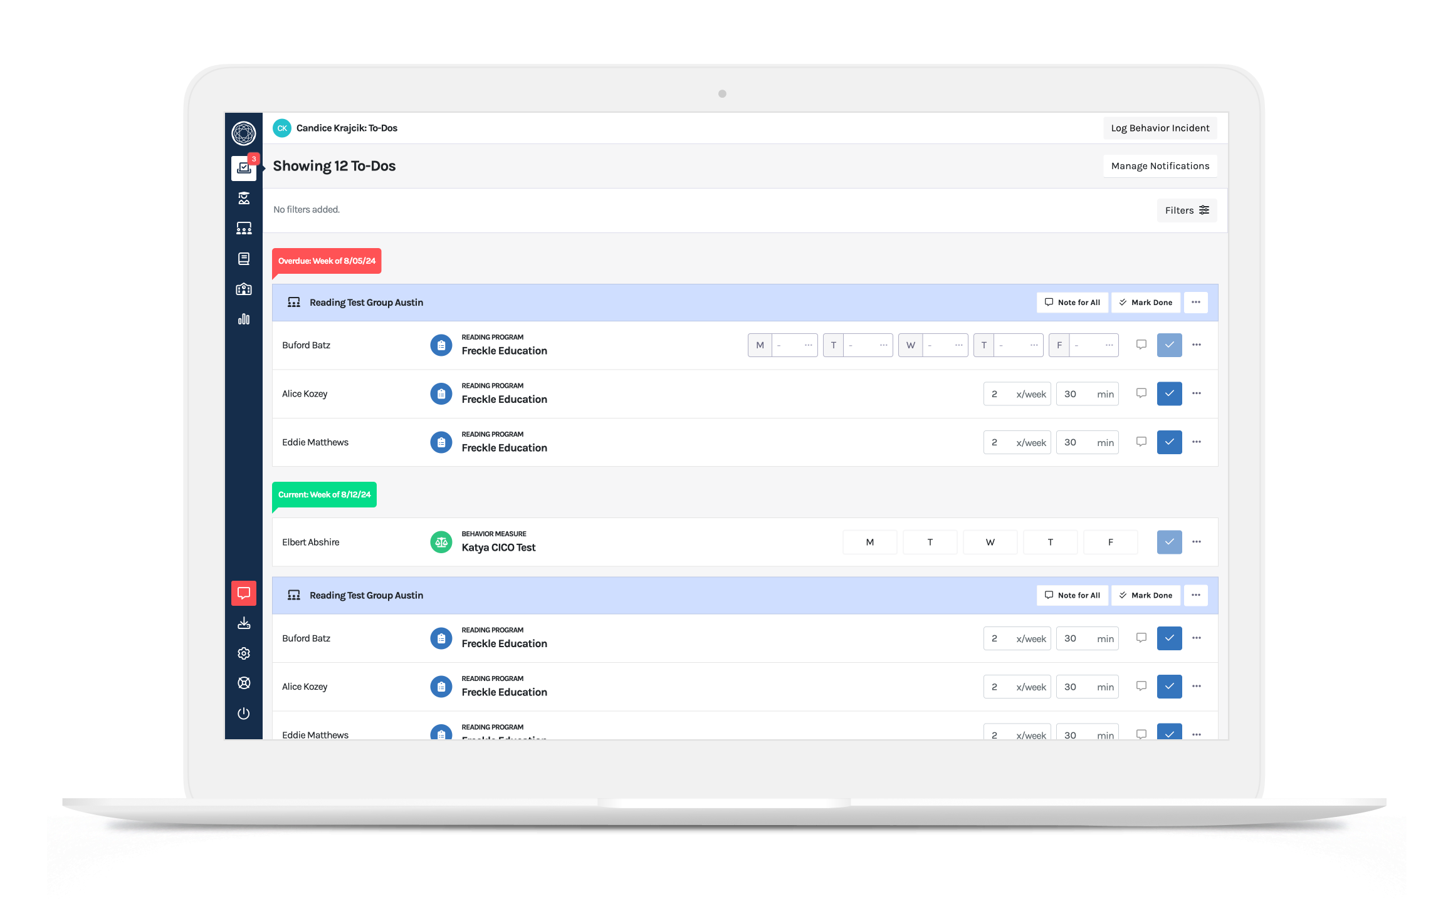The width and height of the screenshot is (1453, 899).
Task: Click the Help lifebuoy sidebar icon
Action: click(x=244, y=683)
